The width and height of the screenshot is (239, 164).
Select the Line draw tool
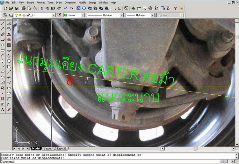[x=3, y=23]
